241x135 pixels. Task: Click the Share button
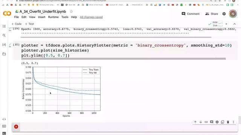212,14
